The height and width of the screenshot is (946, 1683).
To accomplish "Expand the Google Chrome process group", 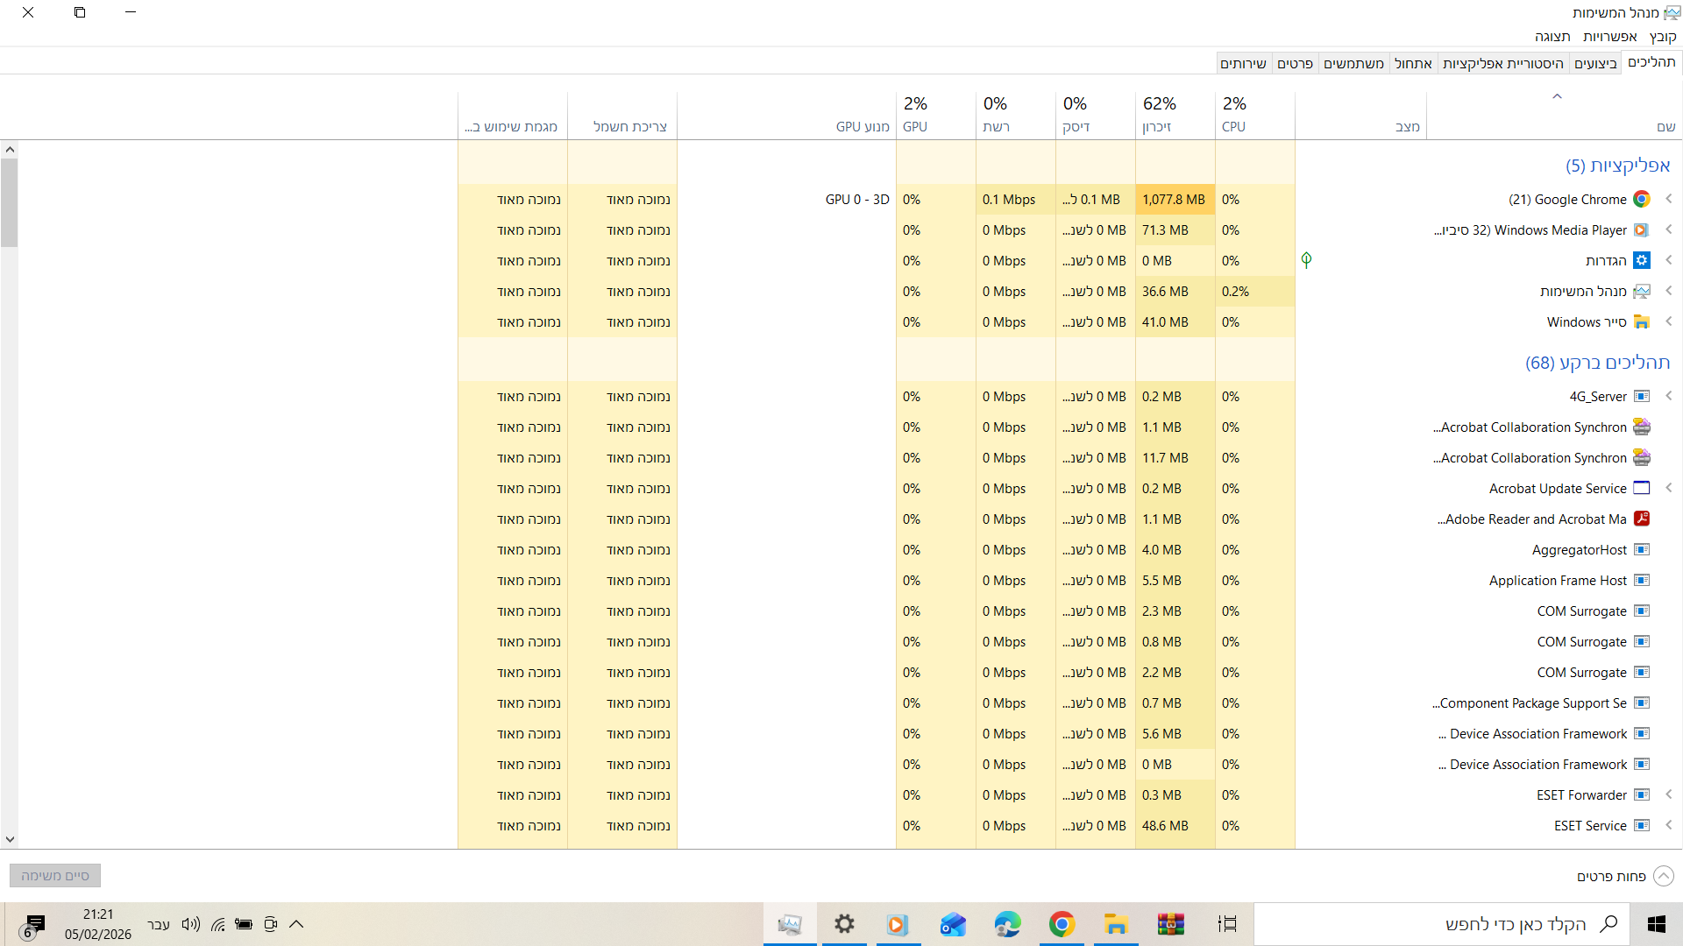I will [1669, 199].
